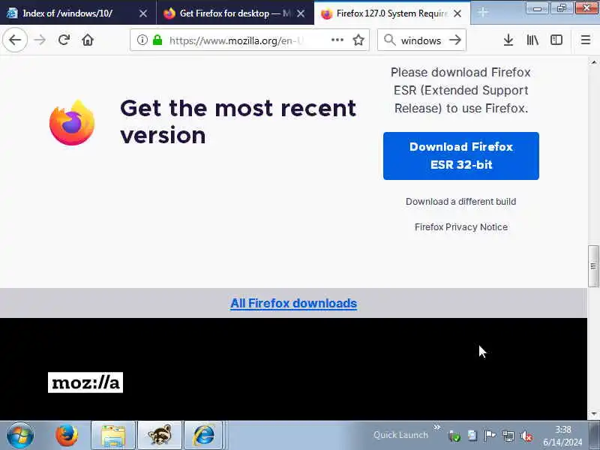The height and width of the screenshot is (450, 600).
Task: Click the Firefox logo beside the heading
Action: click(72, 122)
